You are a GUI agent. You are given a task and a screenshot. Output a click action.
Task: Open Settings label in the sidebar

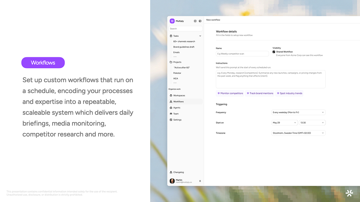point(177,120)
